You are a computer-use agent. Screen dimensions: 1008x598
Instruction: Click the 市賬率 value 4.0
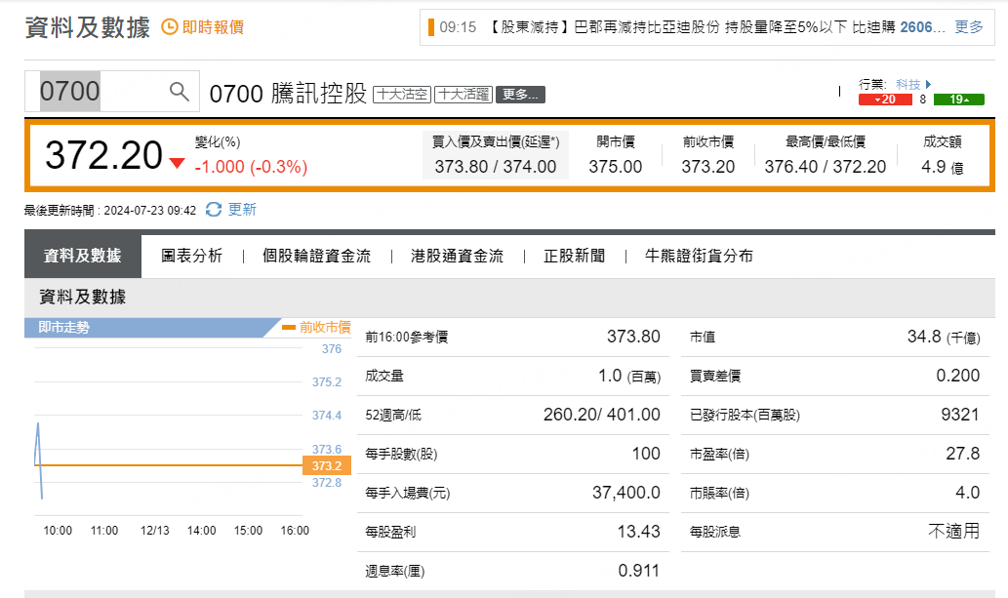[x=967, y=494]
